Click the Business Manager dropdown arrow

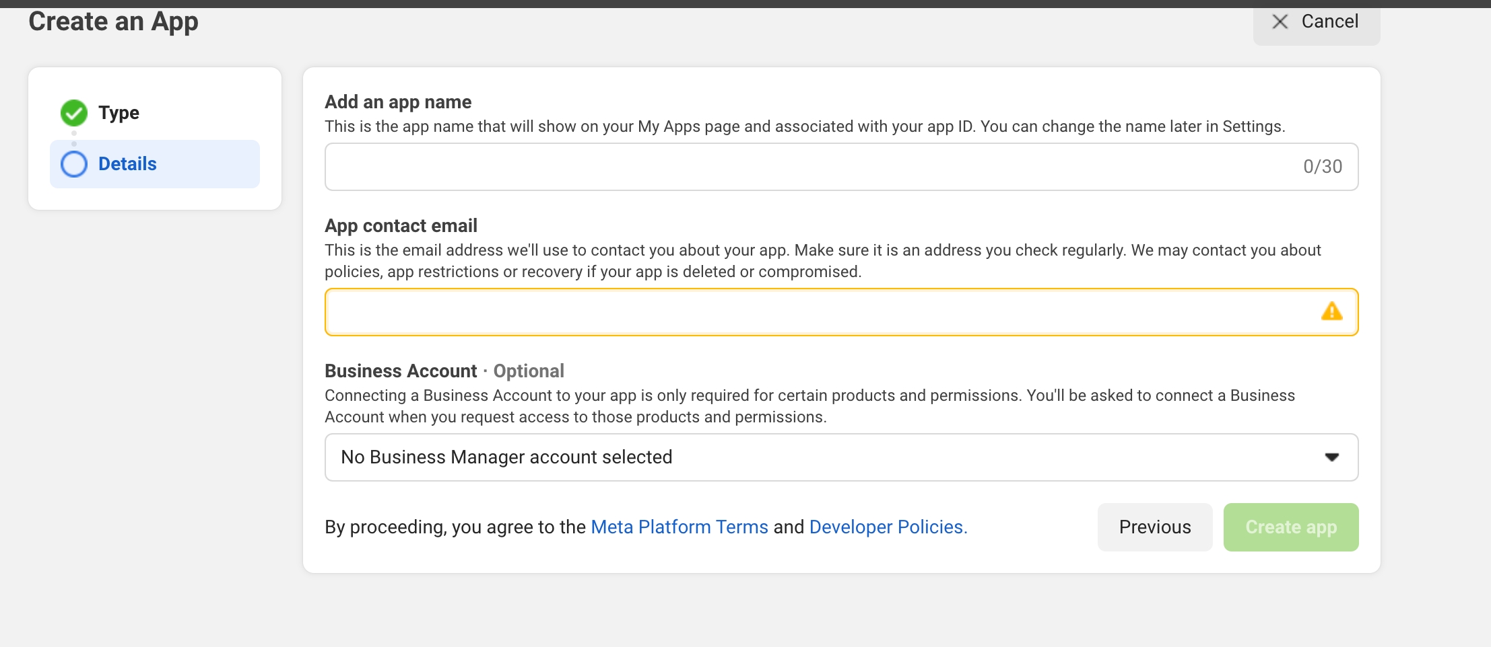tap(1331, 457)
